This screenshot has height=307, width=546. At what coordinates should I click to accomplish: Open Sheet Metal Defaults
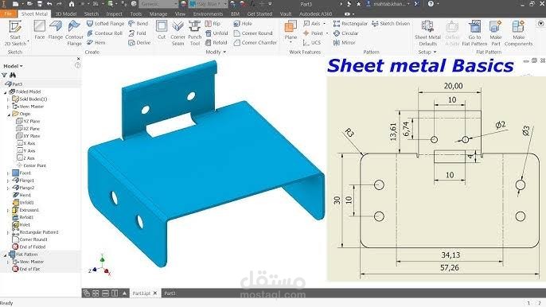click(x=427, y=33)
